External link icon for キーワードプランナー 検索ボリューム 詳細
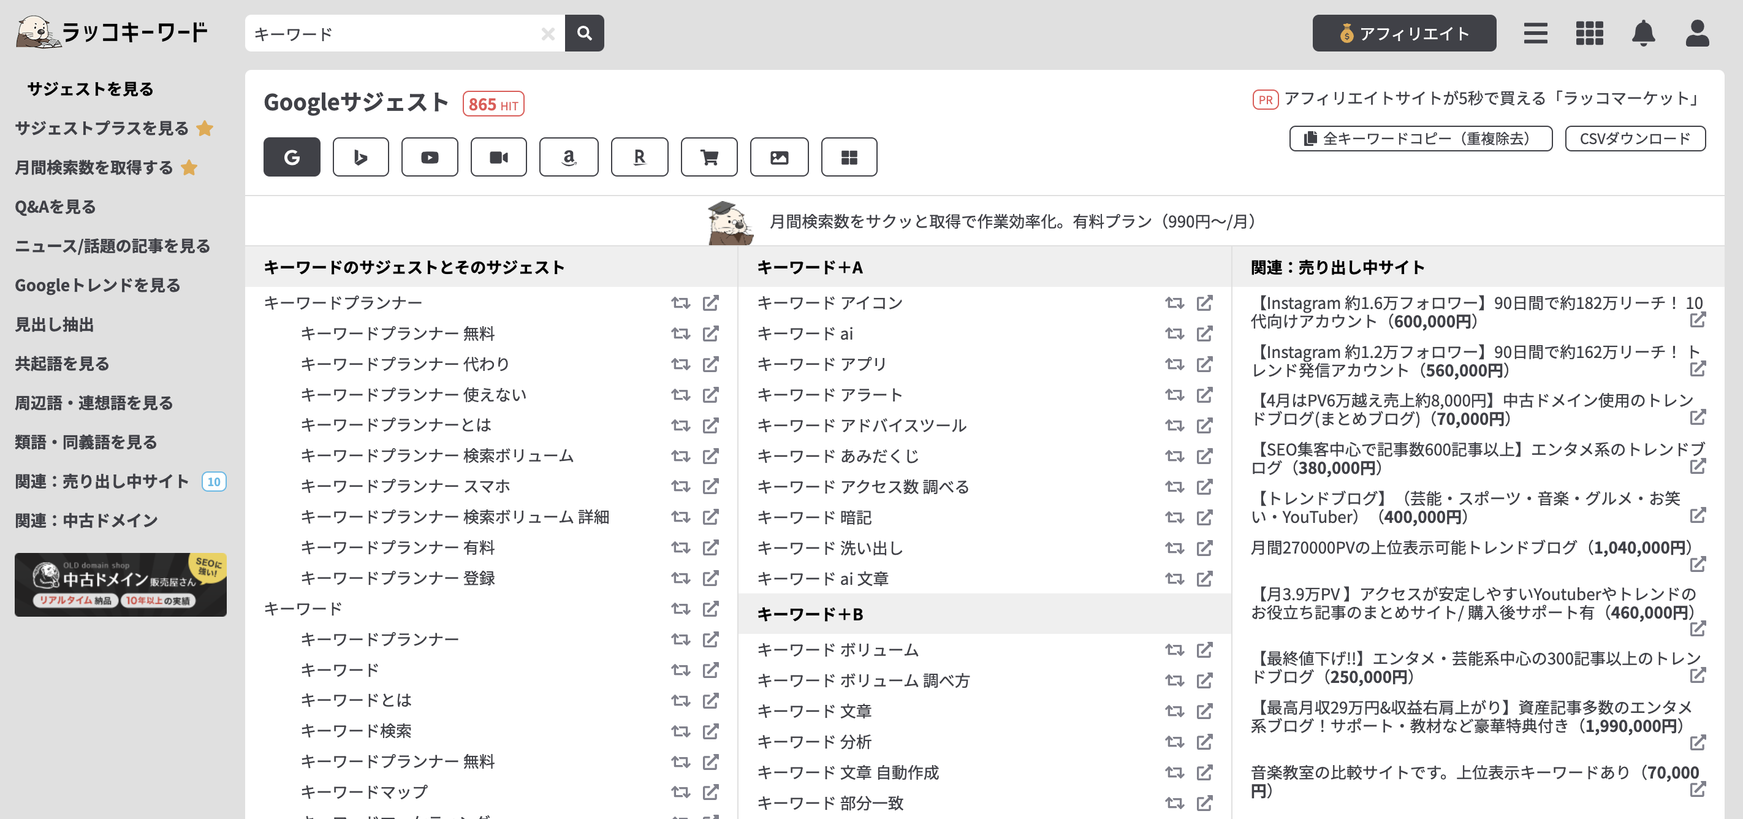Image resolution: width=1743 pixels, height=819 pixels. (x=710, y=517)
